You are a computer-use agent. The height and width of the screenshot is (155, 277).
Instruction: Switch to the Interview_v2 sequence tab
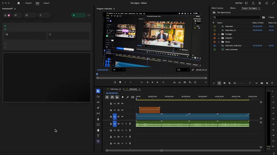click(115, 89)
